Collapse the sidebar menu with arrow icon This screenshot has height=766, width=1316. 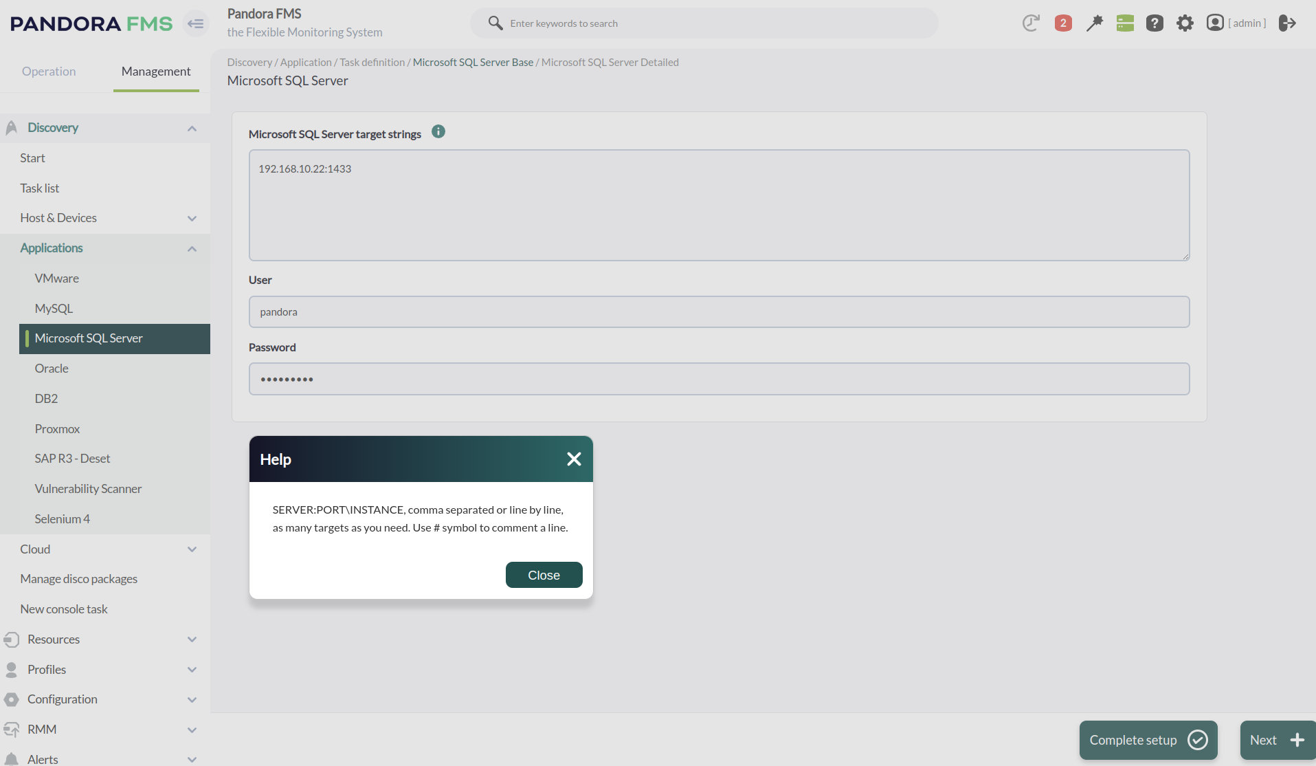click(x=196, y=24)
